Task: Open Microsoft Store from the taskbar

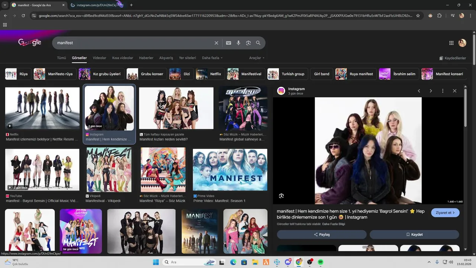Action: click(244, 262)
